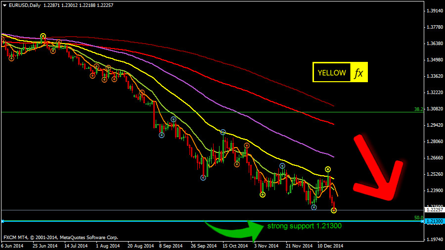Select the blue circle at the mid-October high
Image resolution: width=445 pixels, height=250 pixels.
(223, 132)
